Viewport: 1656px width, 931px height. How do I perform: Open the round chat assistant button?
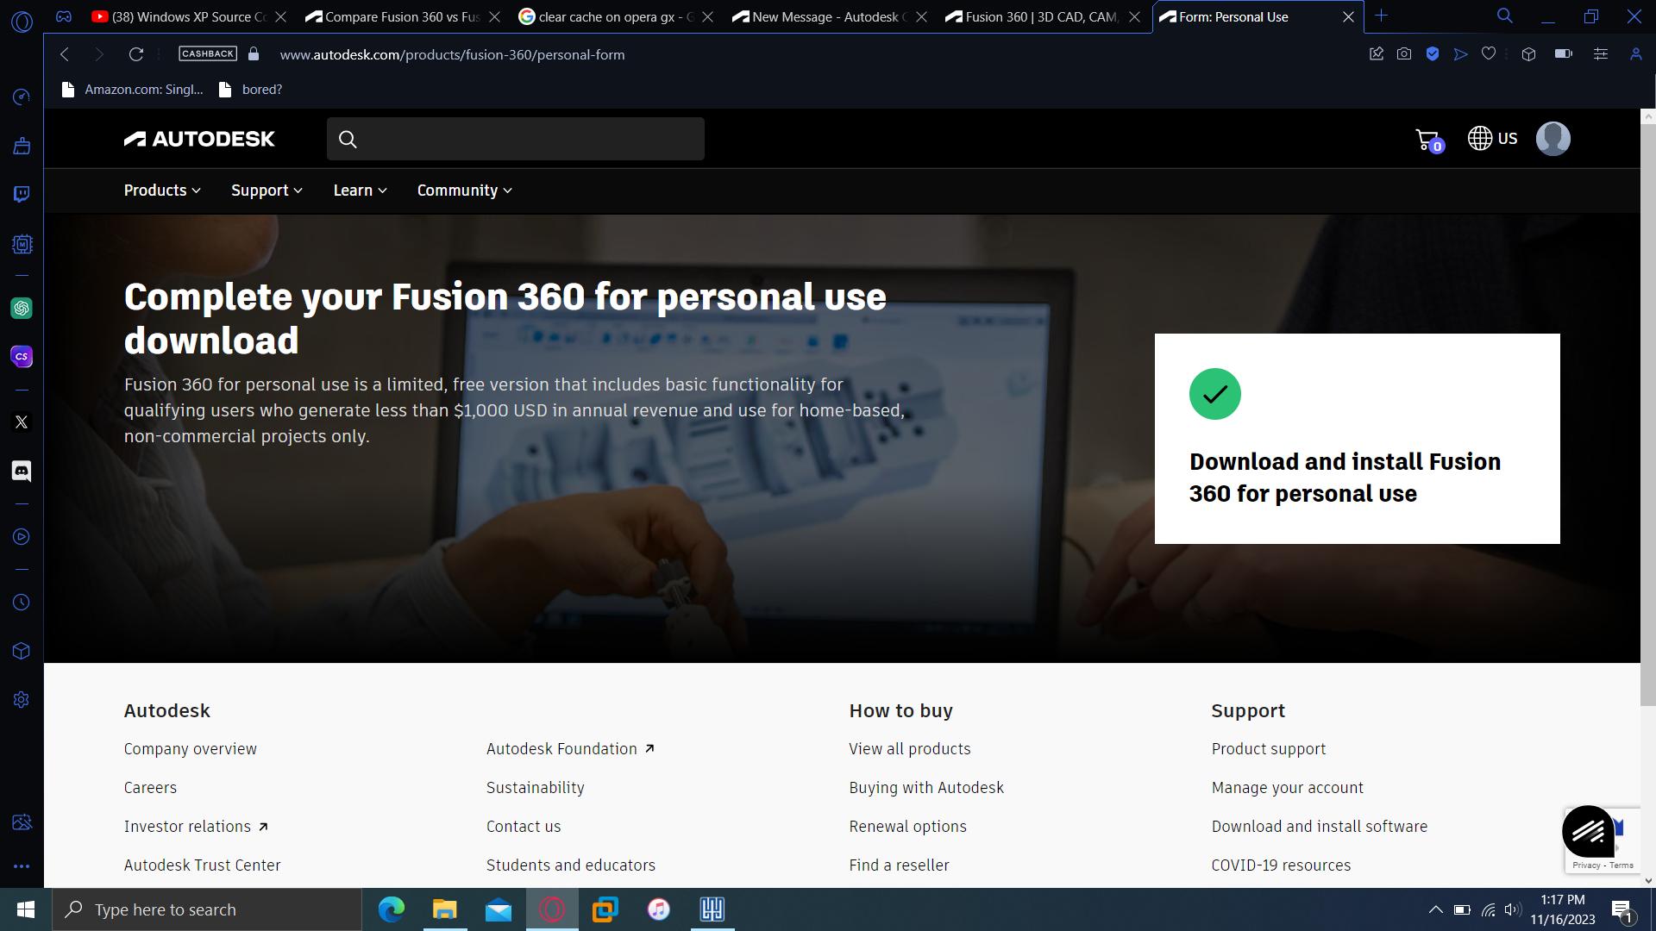[1588, 832]
